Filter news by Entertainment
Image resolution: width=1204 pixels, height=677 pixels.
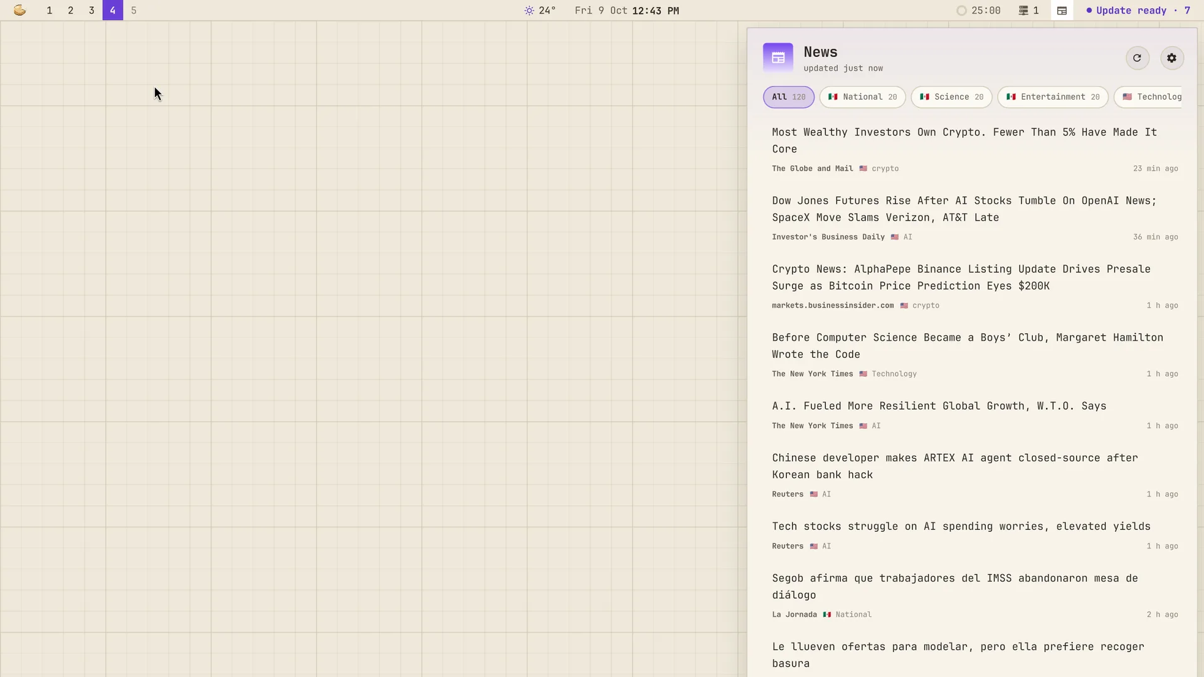click(x=1053, y=97)
